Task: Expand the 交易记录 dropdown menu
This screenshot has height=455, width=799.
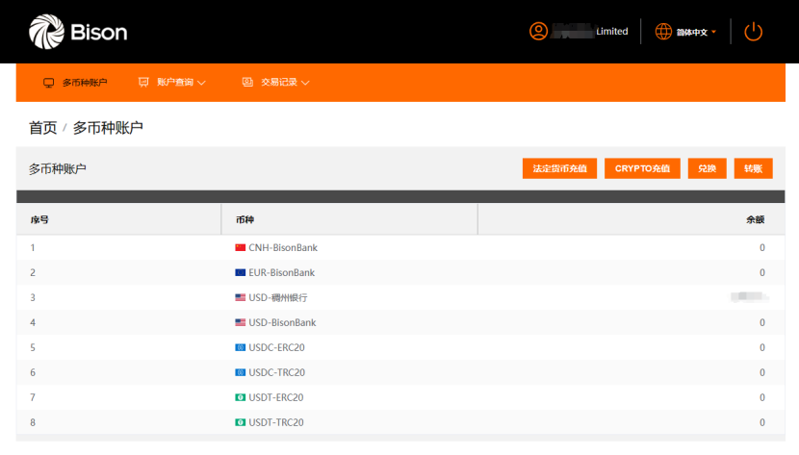Action: [285, 83]
